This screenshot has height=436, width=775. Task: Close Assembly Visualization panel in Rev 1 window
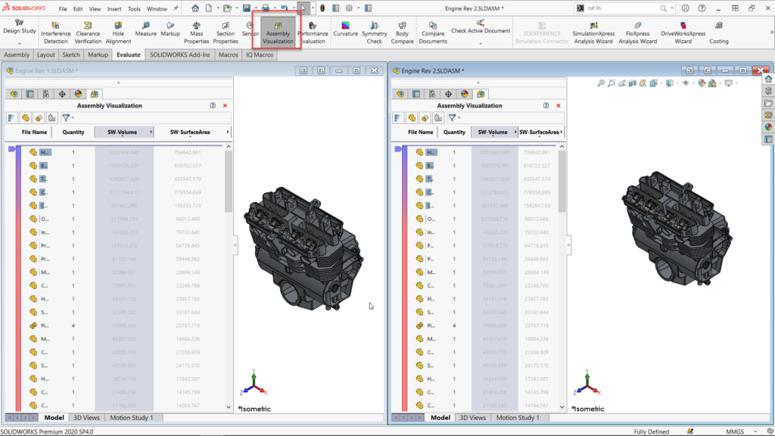click(x=225, y=106)
